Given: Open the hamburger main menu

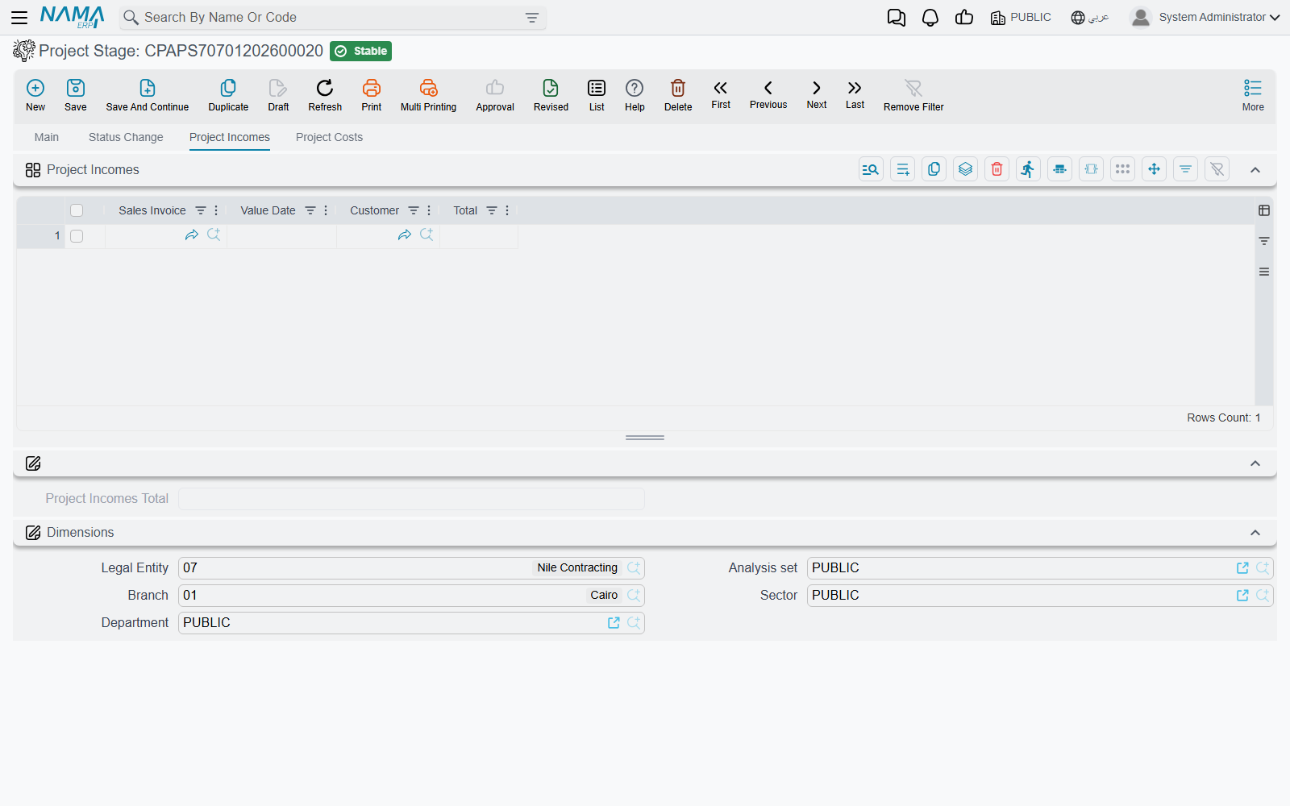Looking at the screenshot, I should (x=19, y=17).
